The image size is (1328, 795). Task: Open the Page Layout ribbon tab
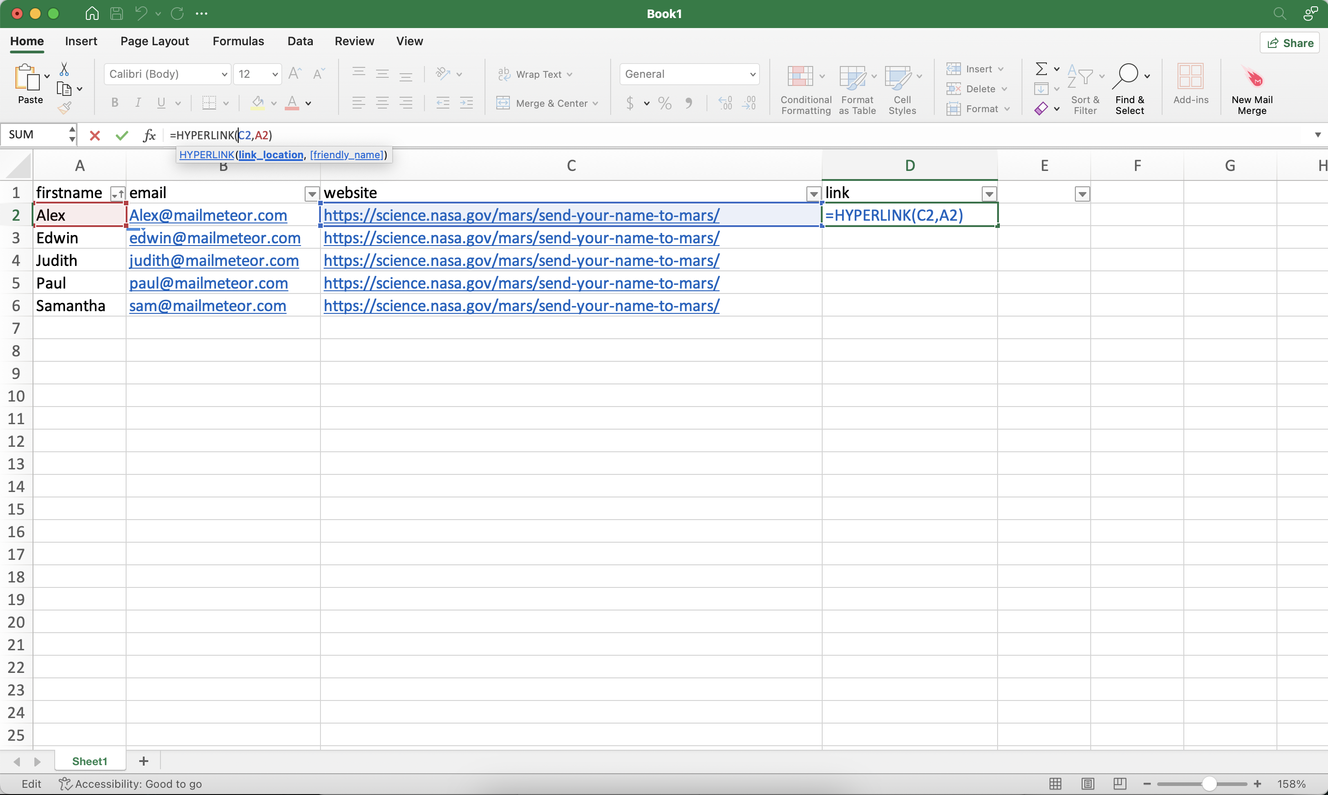click(154, 41)
